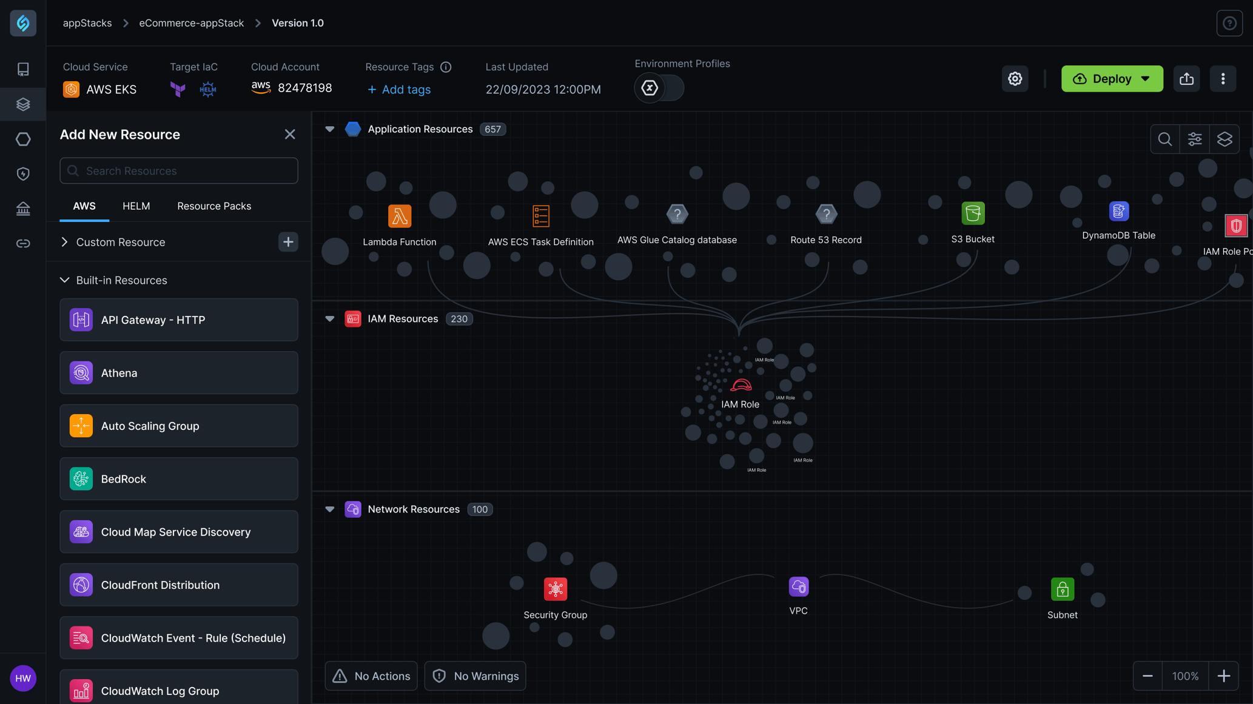Select the Lambda Function node
This screenshot has height=704, width=1253.
click(x=400, y=216)
